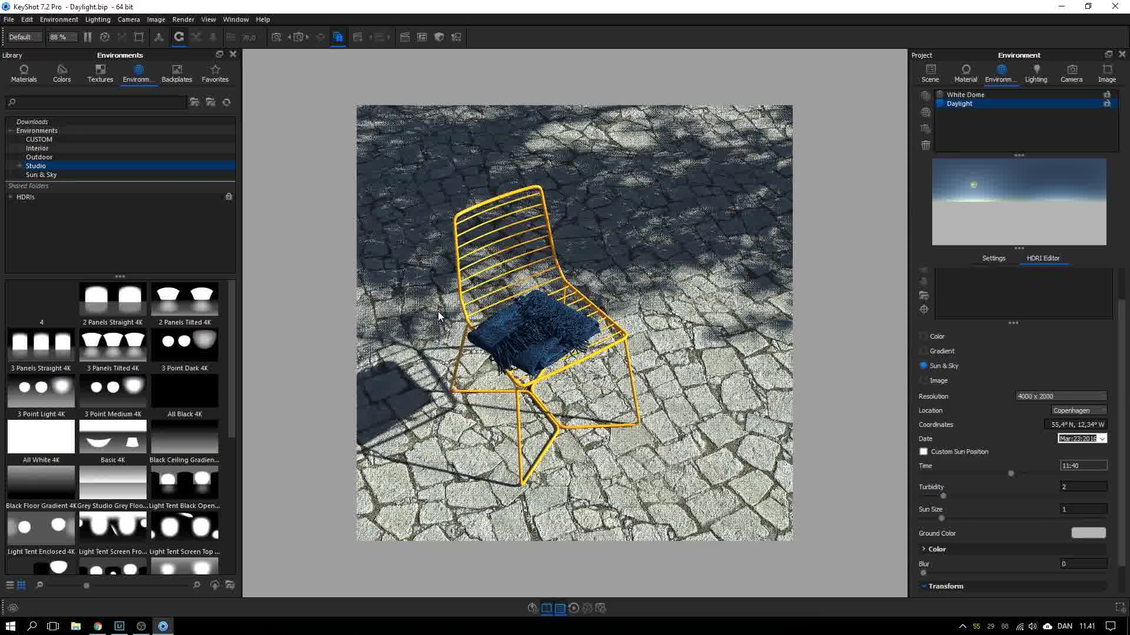Open the Resolution dropdown 4000 x 2000
The width and height of the screenshot is (1130, 635).
coord(1061,396)
